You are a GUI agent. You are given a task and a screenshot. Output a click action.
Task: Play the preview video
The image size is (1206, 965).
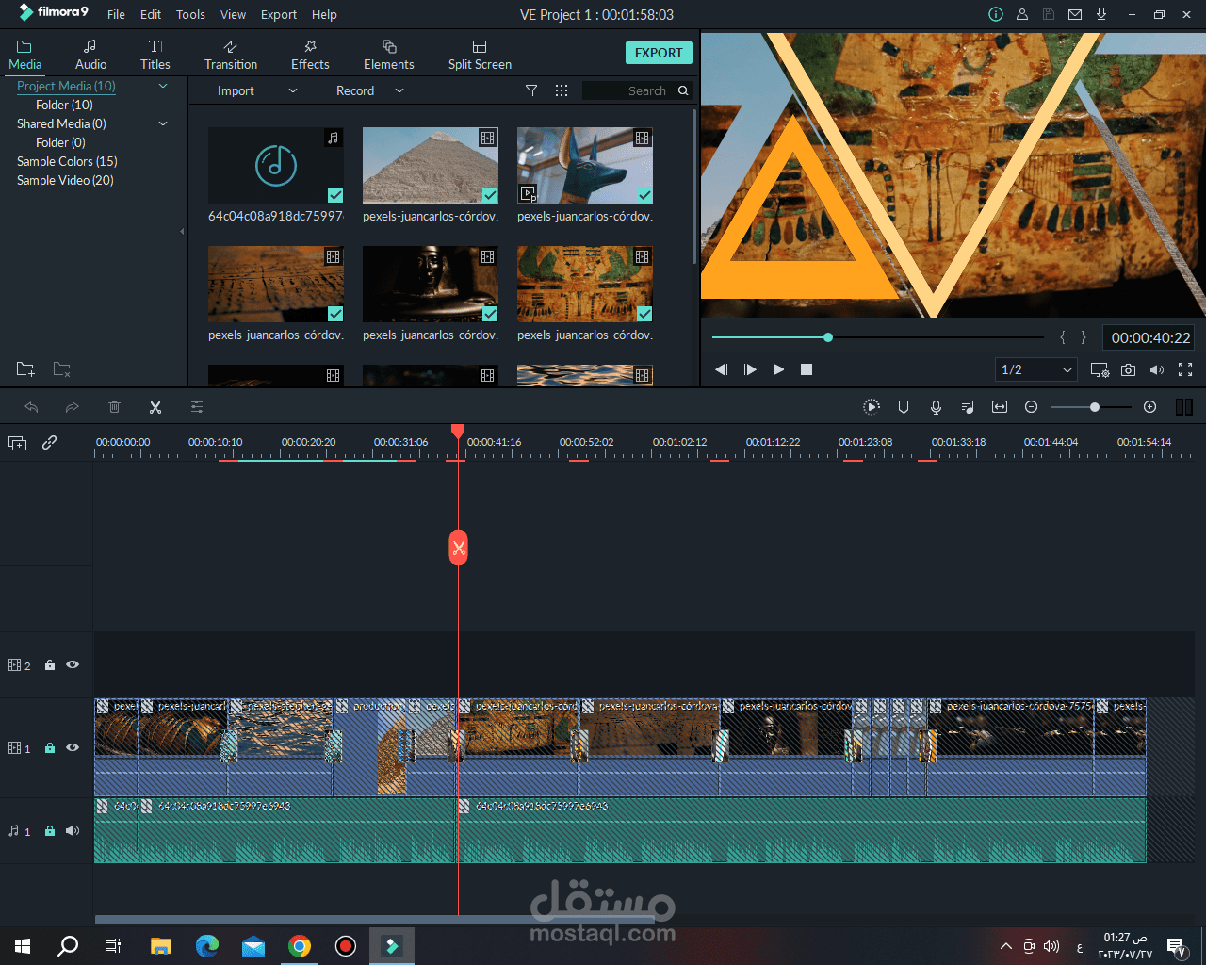pyautogui.click(x=778, y=369)
